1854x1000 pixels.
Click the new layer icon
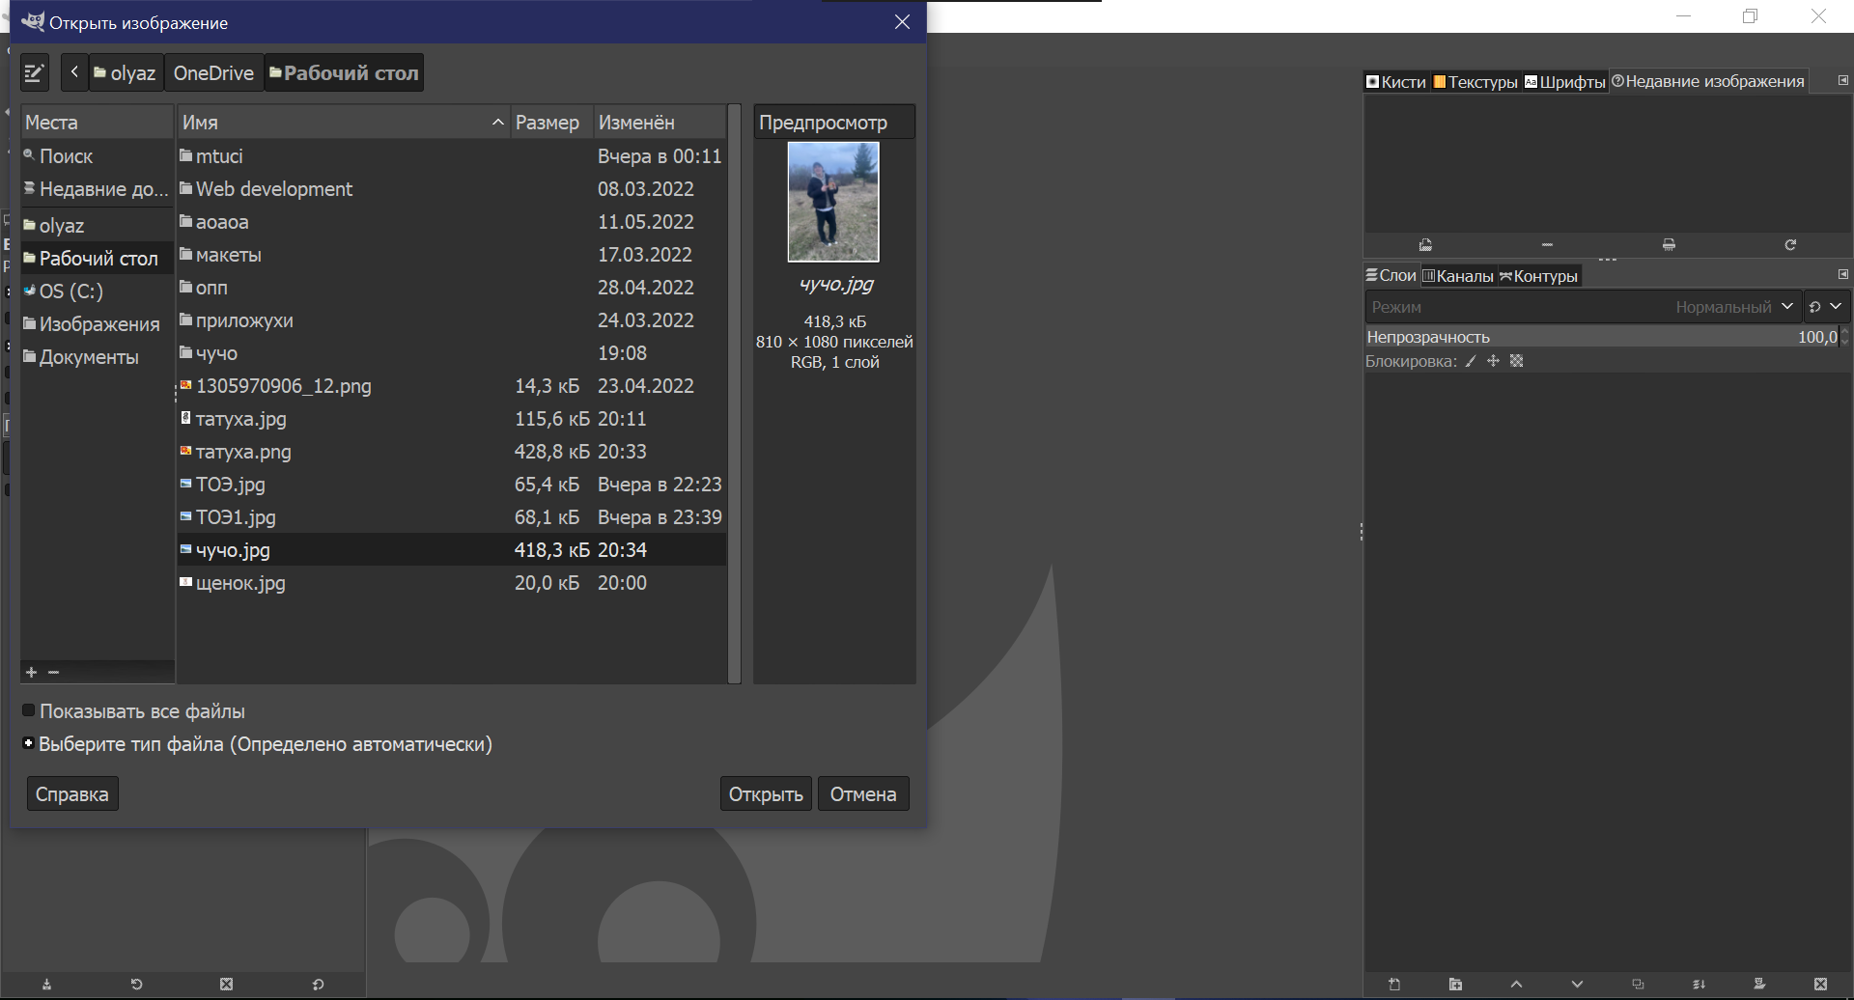click(1394, 985)
